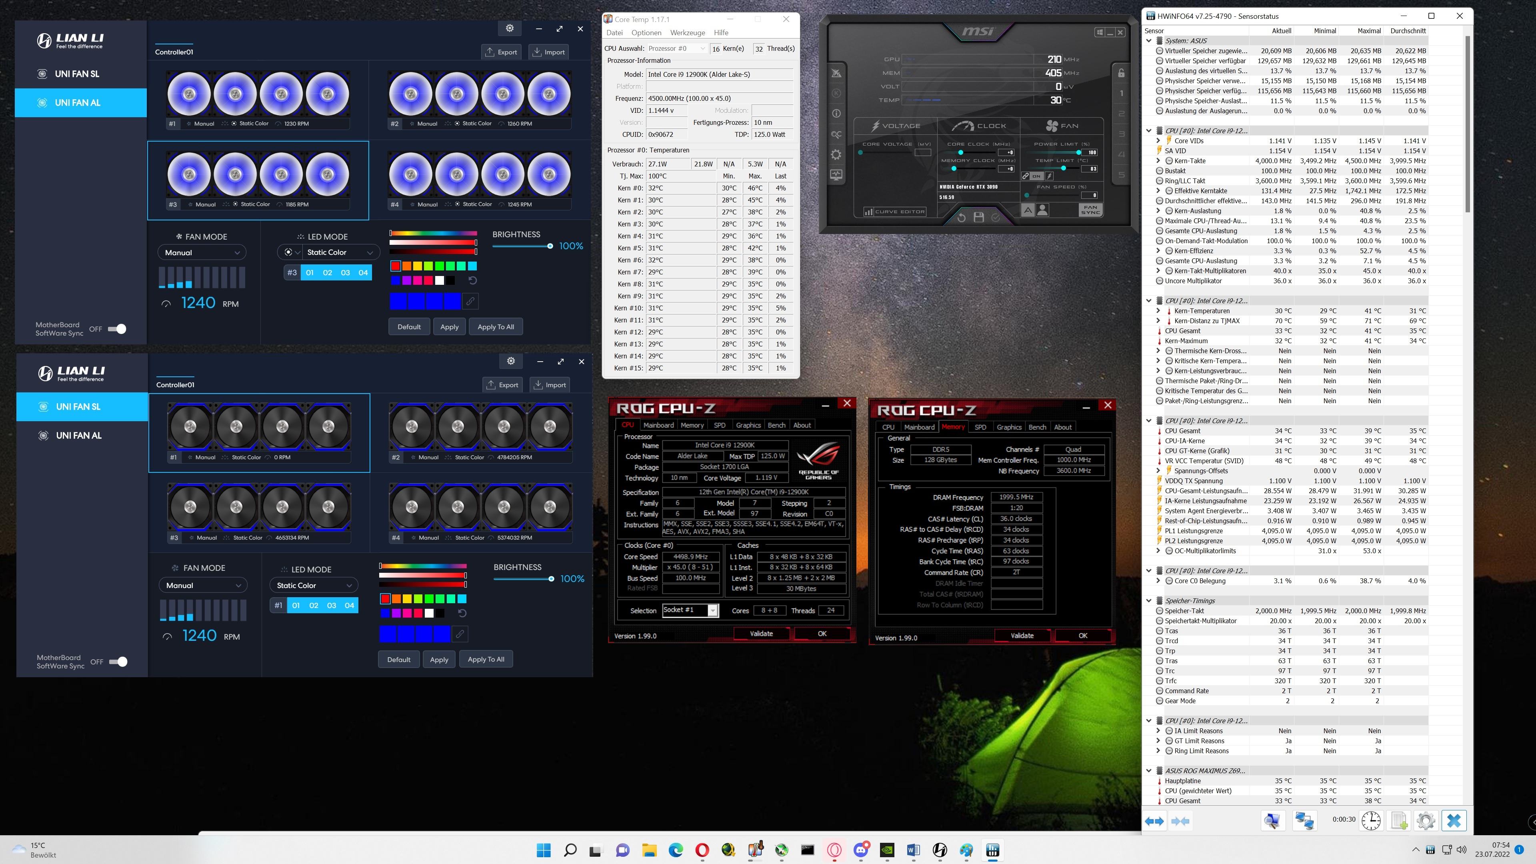The width and height of the screenshot is (1536, 864).
Task: Open Core Temp Prozessor #0 dropdown
Action: 677,48
